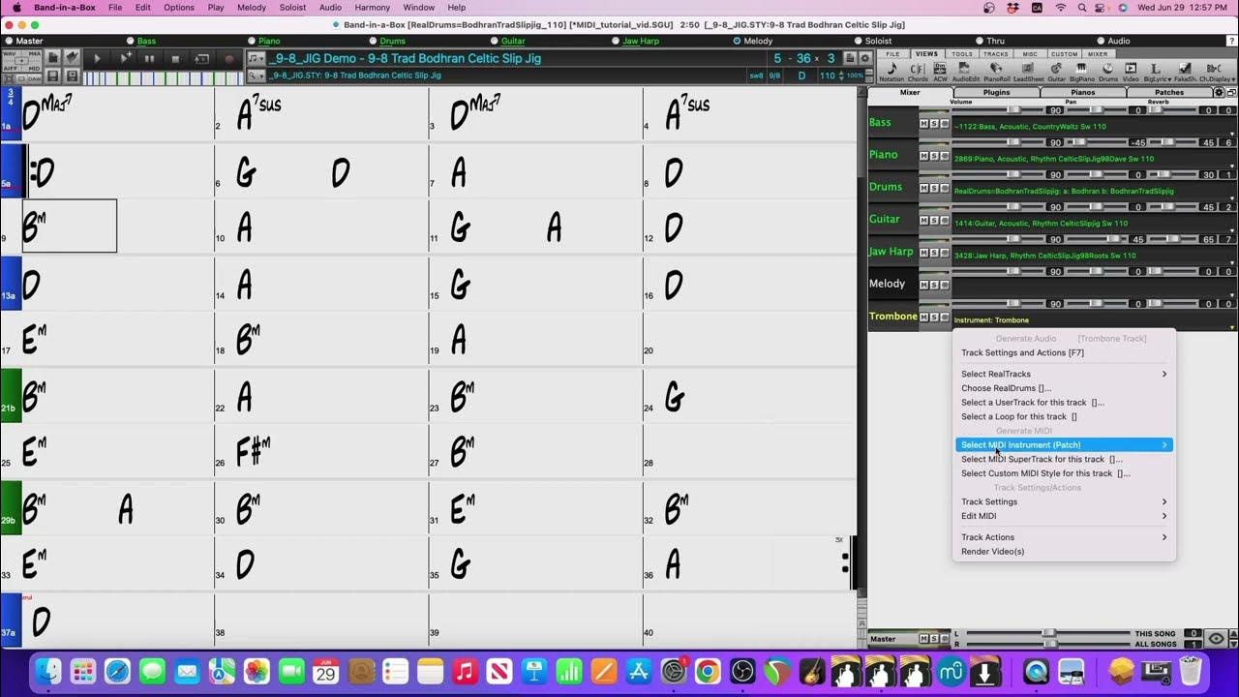Click the song memo icon by bar settings

(x=849, y=58)
